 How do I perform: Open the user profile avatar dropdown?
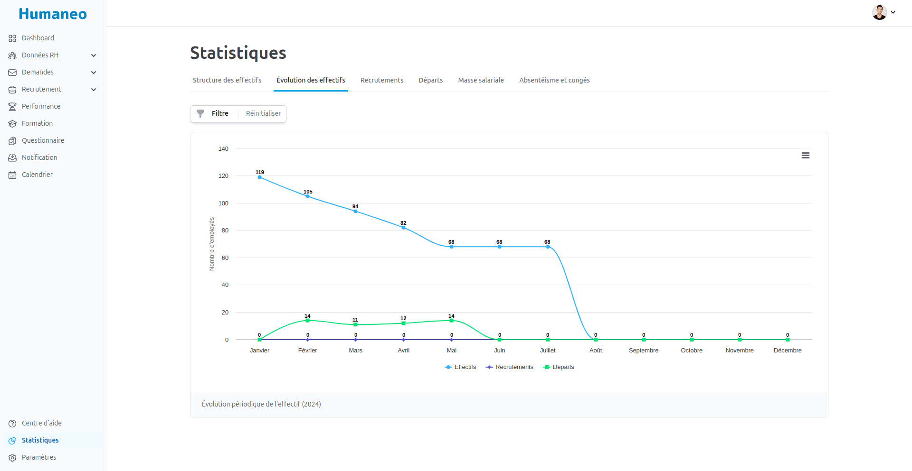(x=883, y=13)
